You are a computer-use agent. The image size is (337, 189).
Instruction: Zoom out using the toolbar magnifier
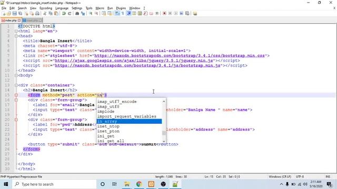96,14
